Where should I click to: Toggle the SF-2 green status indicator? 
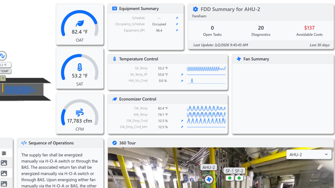(239, 177)
